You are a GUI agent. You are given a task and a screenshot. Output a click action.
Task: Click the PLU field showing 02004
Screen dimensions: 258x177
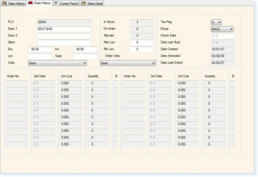(64, 22)
